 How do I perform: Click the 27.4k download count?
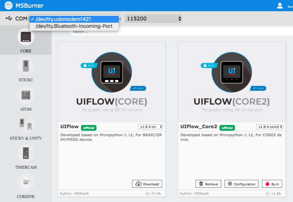(156, 194)
